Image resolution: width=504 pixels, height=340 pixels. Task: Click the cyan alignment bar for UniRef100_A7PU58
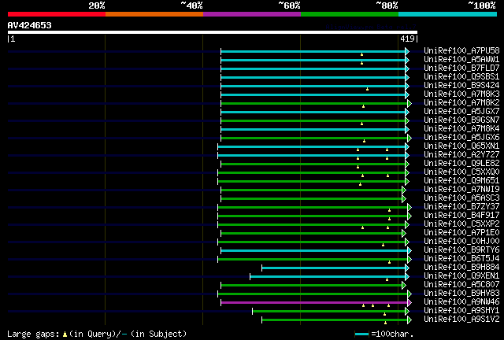(x=313, y=51)
